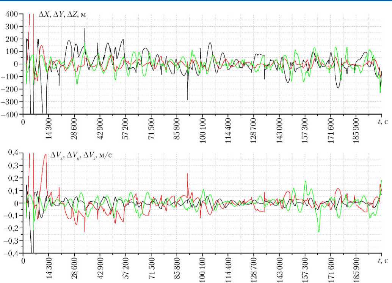This screenshot has height=283, width=392.
Task: Select the 200 label on position-error y-axis
Action: click(11, 39)
